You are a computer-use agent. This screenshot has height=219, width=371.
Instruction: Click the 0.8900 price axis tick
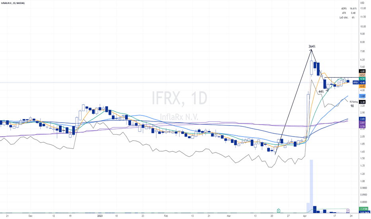[363, 195]
